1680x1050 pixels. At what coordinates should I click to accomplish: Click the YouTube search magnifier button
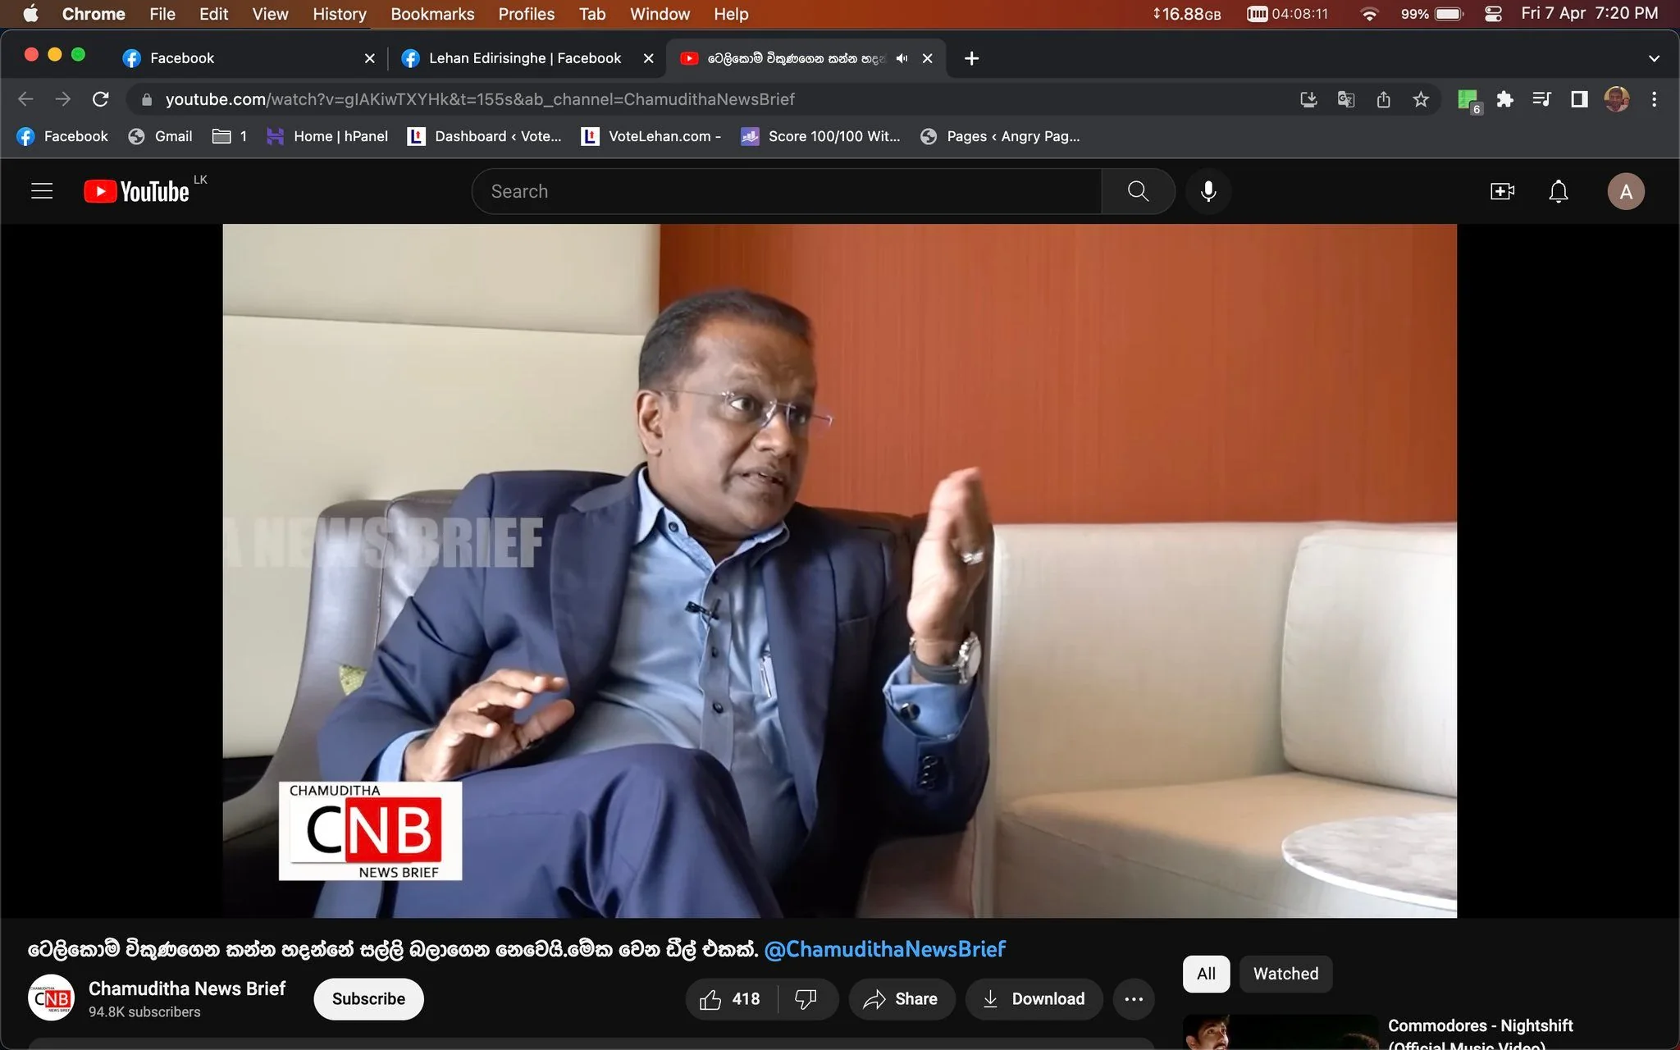click(1138, 191)
